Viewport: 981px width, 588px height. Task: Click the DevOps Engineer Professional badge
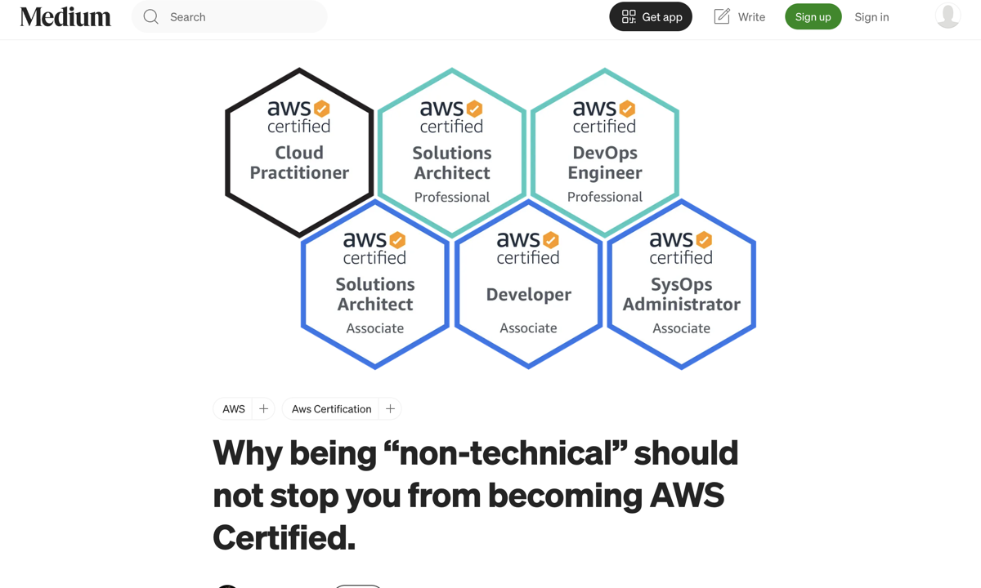605,152
